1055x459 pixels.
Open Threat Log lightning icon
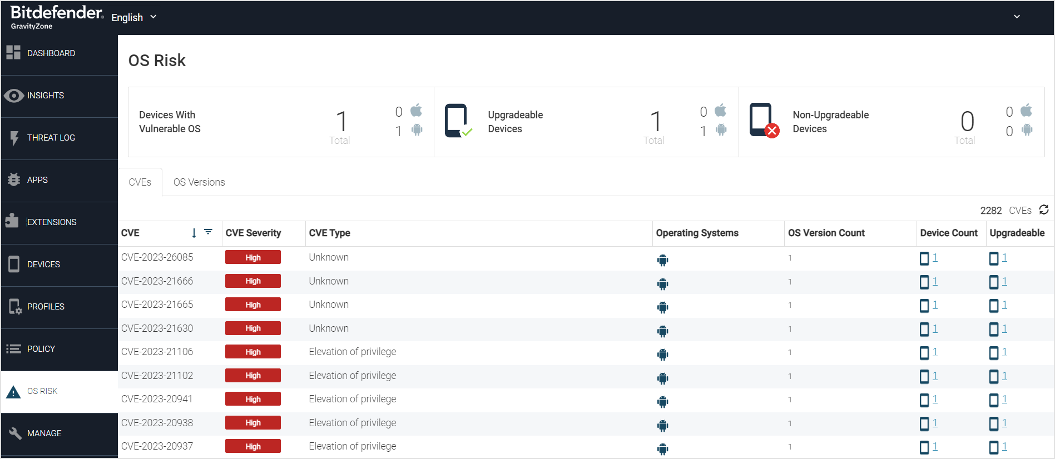14,138
